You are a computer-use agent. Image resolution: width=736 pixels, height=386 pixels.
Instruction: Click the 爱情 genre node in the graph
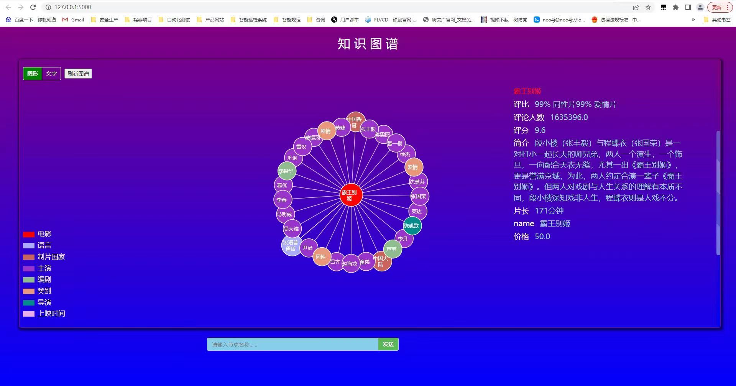[x=413, y=167]
